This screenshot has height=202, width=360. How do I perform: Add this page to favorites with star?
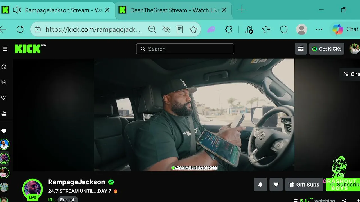tap(193, 29)
